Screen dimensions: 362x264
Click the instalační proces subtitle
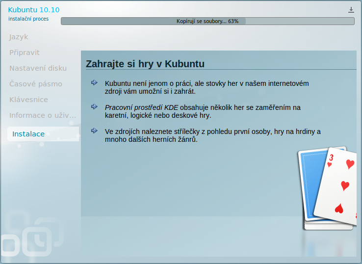[28, 19]
